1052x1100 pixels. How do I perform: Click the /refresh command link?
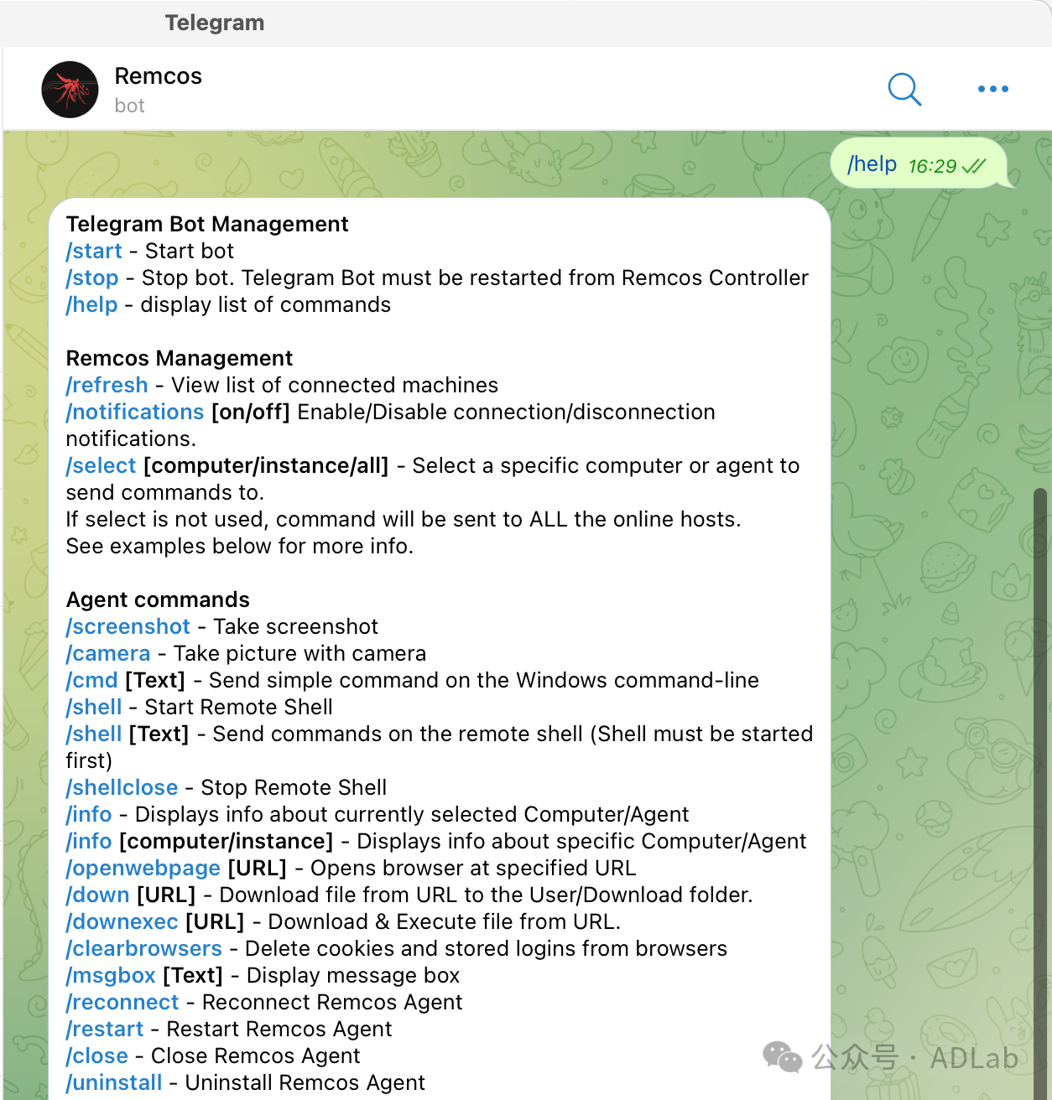click(x=107, y=385)
